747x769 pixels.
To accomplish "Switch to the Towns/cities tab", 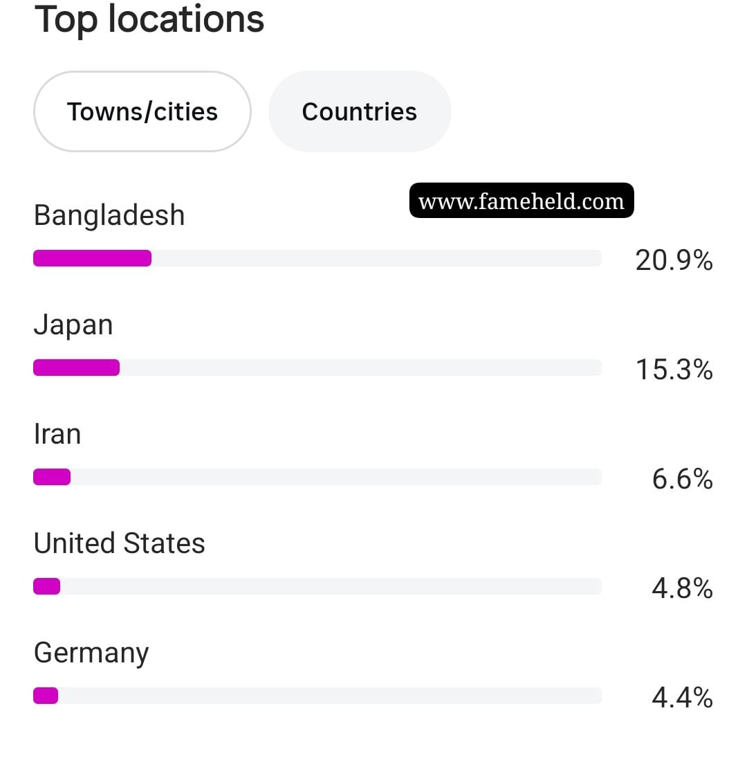I will 142,111.
